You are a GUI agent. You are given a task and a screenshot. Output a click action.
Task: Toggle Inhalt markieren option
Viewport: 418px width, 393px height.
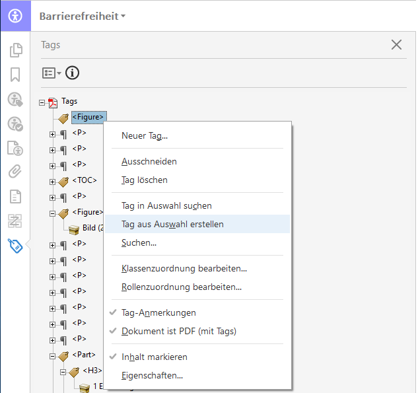[154, 357]
